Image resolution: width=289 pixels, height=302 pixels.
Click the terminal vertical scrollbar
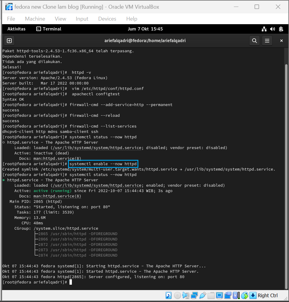pyautogui.click(x=286, y=176)
